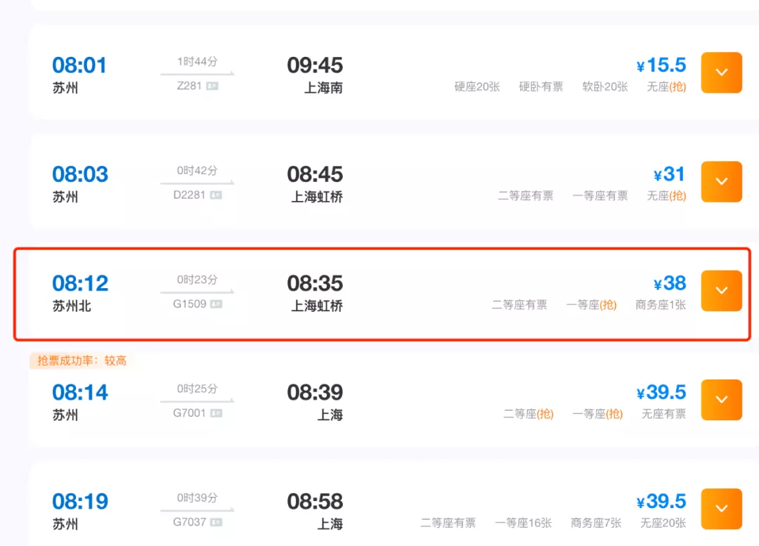Select 硬卧有票 on train Z281
Image resolution: width=759 pixels, height=546 pixels.
[540, 87]
